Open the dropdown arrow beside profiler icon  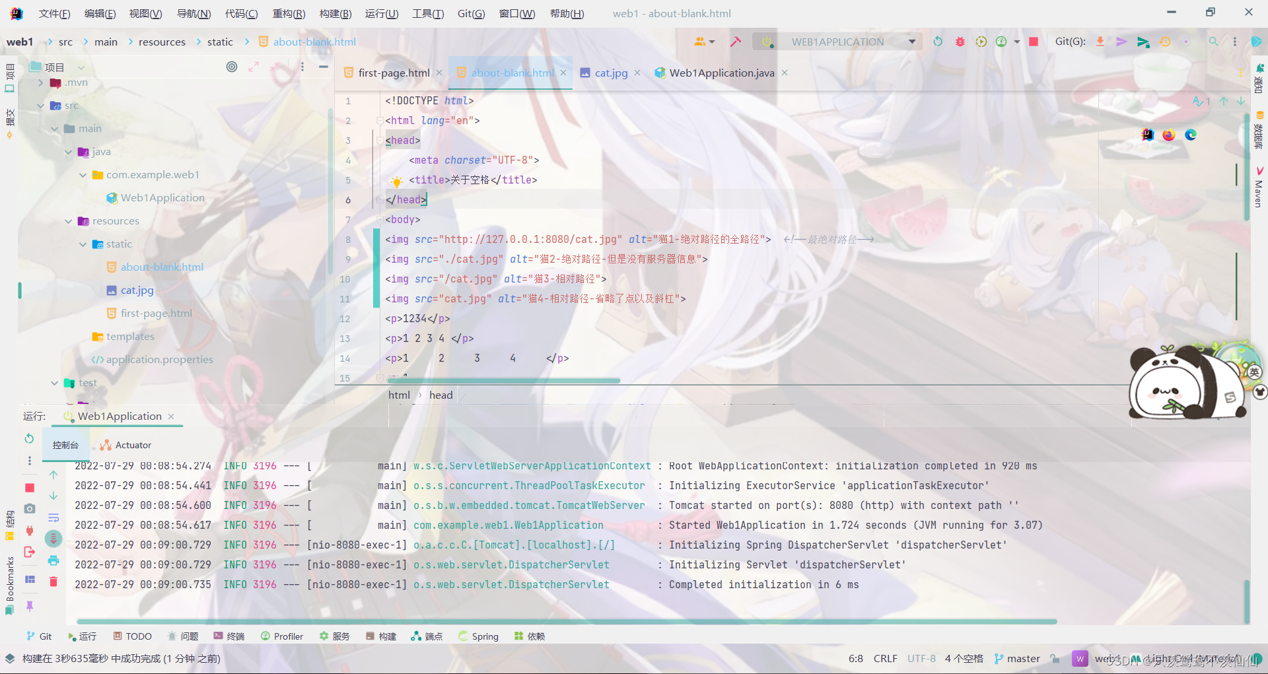[1017, 42]
